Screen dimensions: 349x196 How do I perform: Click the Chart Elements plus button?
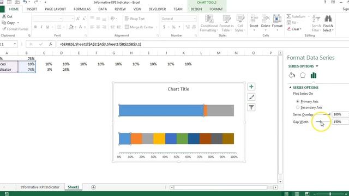[x=251, y=87]
